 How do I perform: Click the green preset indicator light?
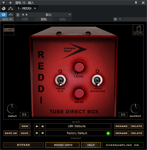[x=108, y=133]
